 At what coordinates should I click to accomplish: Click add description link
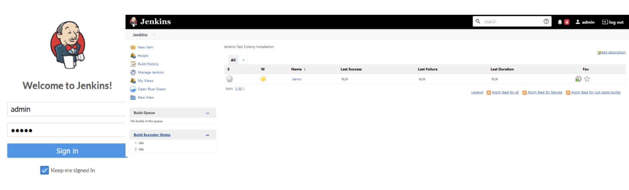point(613,52)
